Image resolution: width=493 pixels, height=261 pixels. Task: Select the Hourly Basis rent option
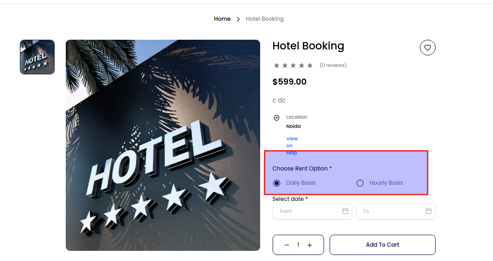point(360,183)
